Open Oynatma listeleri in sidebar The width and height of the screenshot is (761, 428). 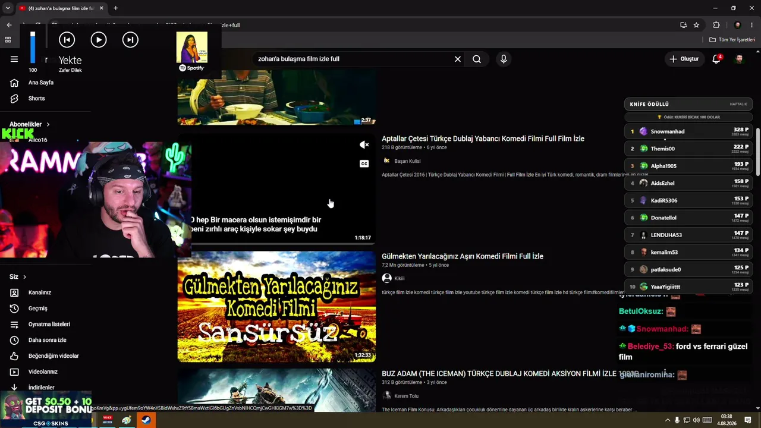click(49, 324)
